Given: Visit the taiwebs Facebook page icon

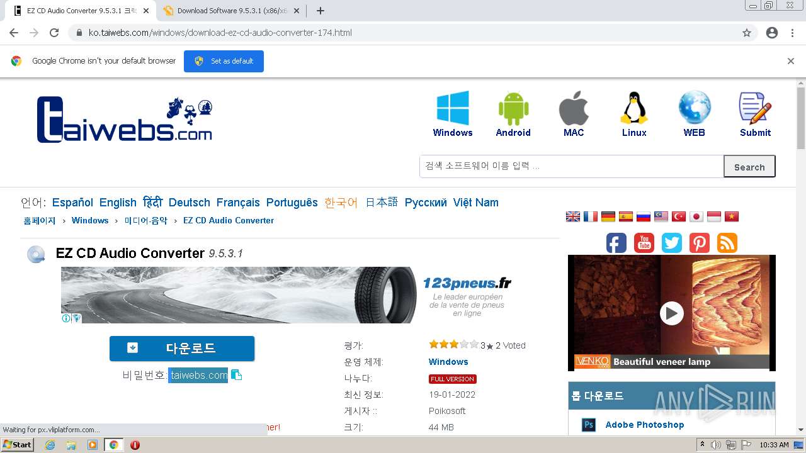Looking at the screenshot, I should tap(616, 243).
